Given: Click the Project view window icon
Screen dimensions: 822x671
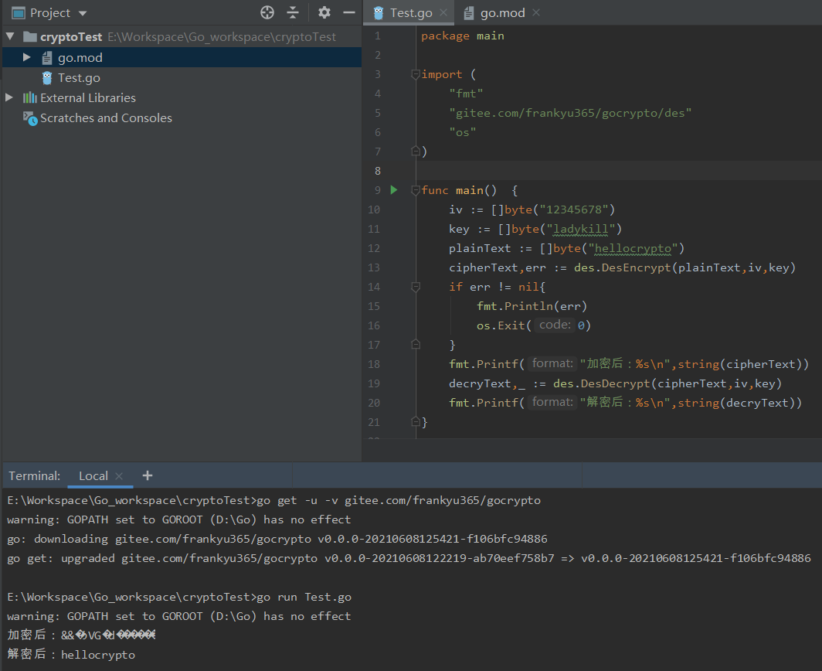Looking at the screenshot, I should 19,12.
